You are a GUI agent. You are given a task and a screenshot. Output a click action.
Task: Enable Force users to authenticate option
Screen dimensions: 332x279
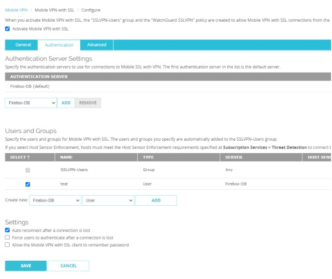tap(7, 238)
